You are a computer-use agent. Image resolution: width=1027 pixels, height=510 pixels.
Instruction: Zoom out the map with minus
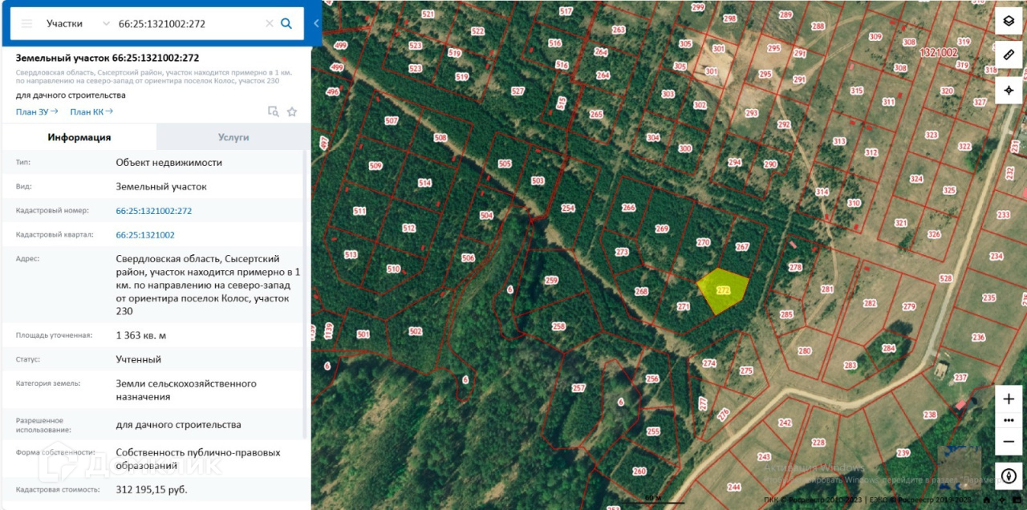point(1009,441)
